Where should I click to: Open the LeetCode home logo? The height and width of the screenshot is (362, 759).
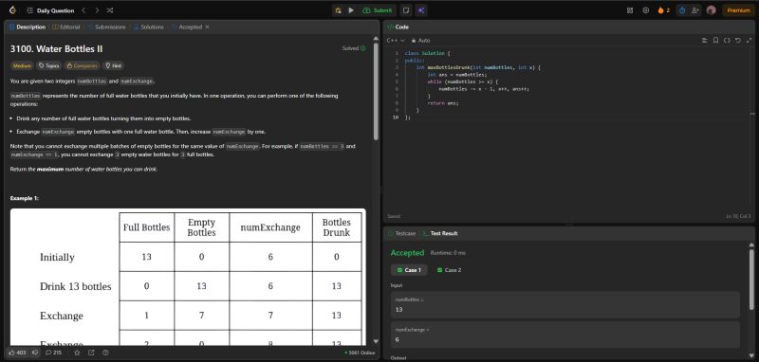12,10
